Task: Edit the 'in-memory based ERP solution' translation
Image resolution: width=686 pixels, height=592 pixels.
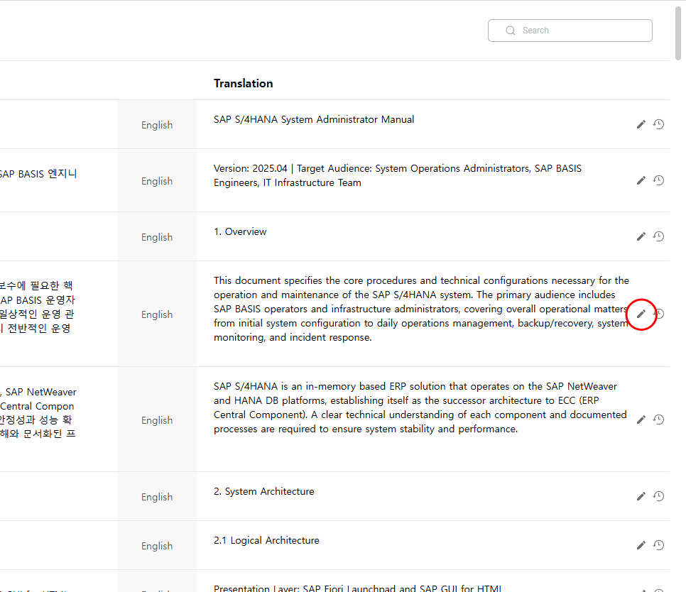Action: point(641,420)
